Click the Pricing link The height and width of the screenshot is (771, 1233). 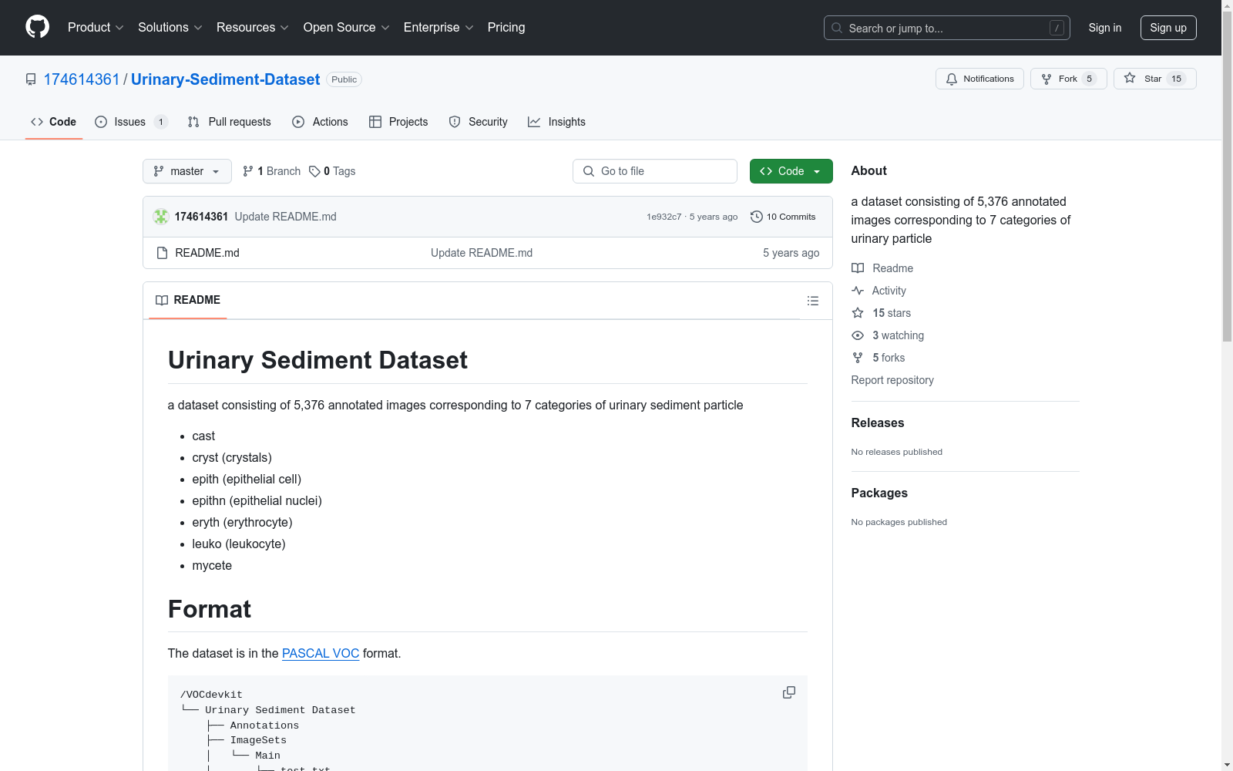click(506, 28)
